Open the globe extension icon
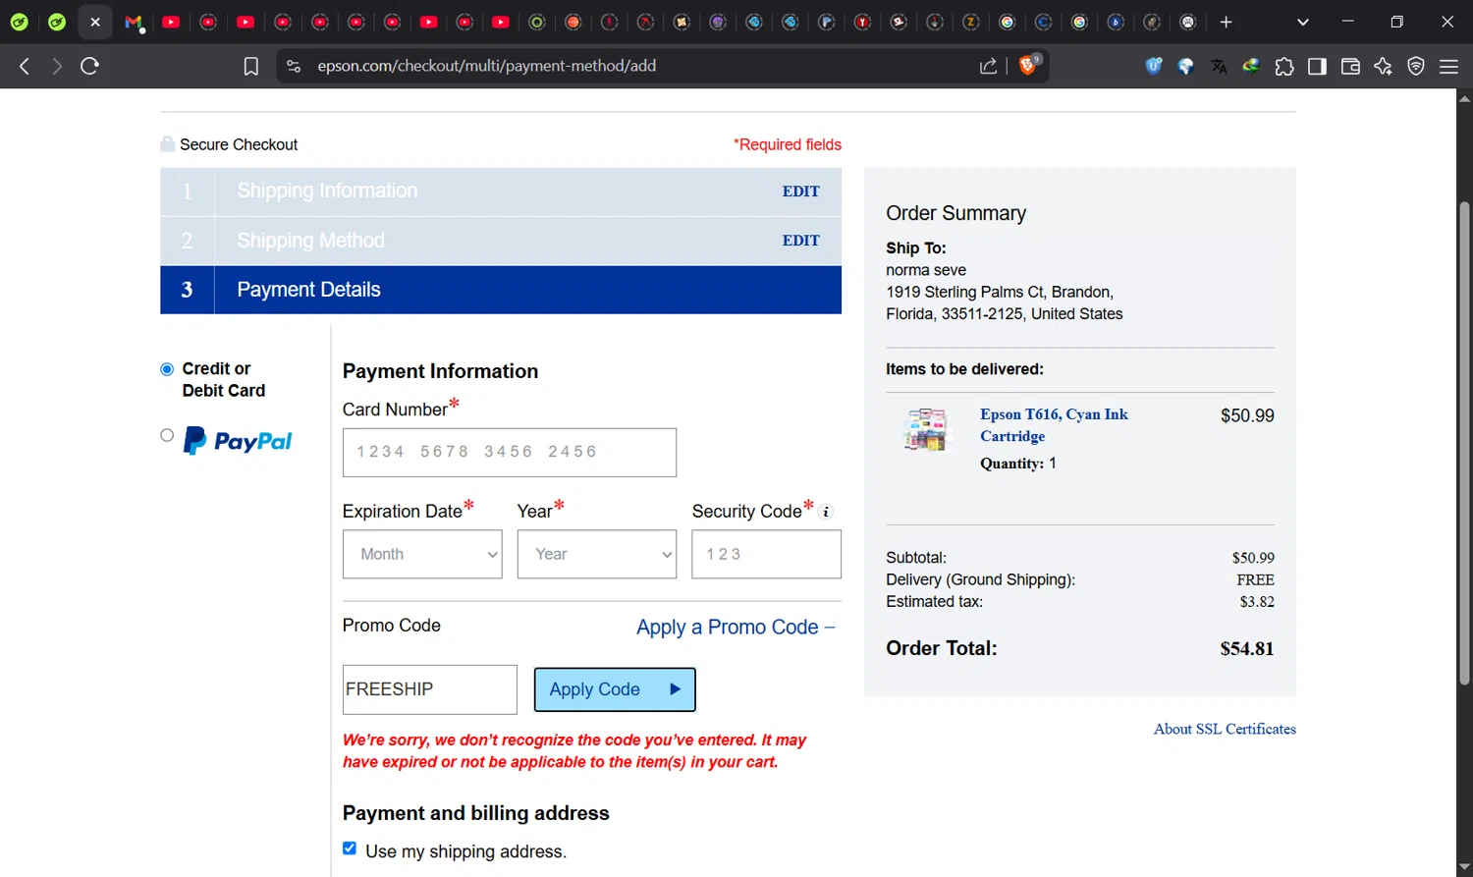Viewport: 1473px width, 877px height. [x=1186, y=66]
